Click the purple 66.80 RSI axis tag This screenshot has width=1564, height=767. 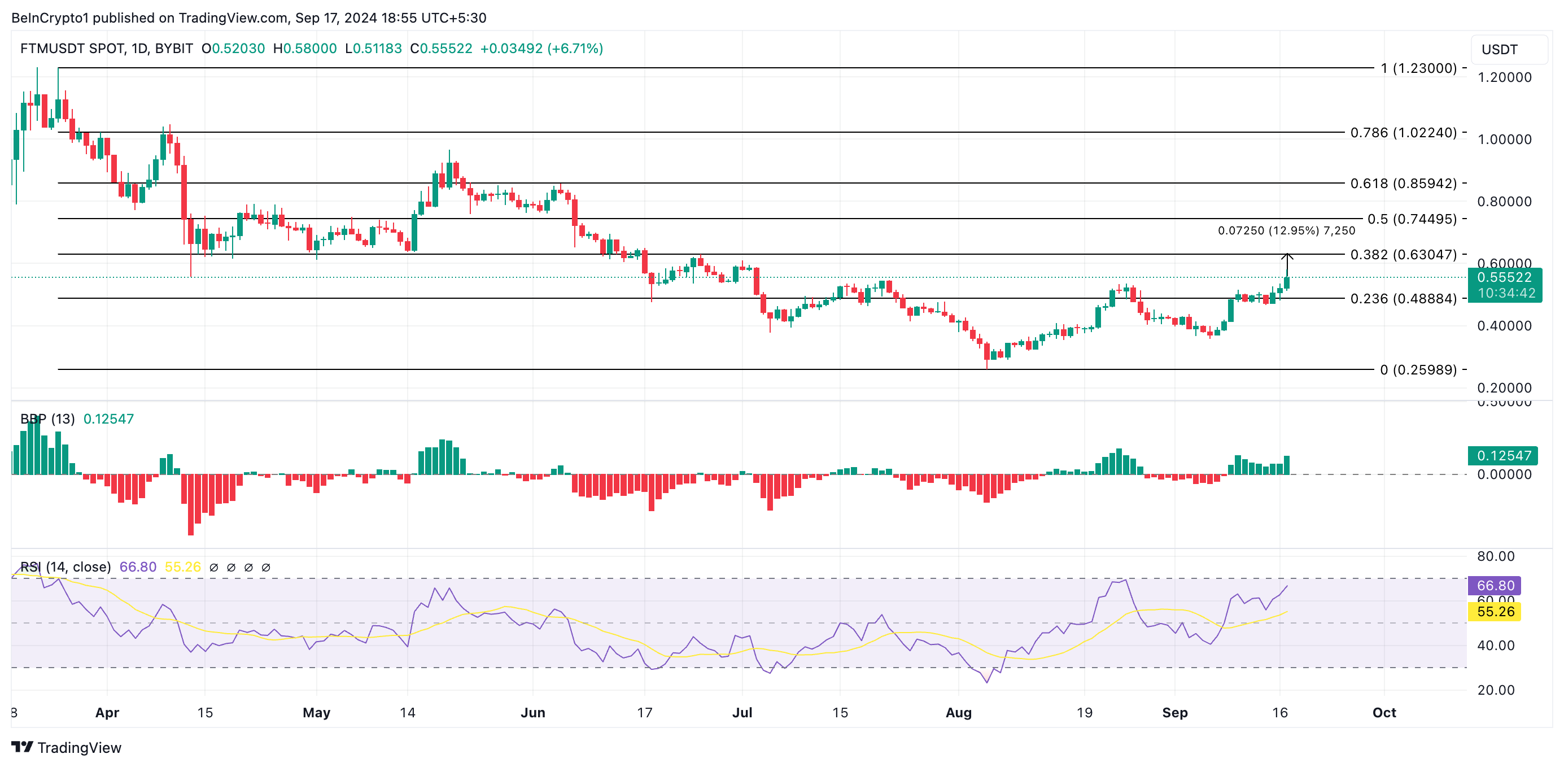1495,586
